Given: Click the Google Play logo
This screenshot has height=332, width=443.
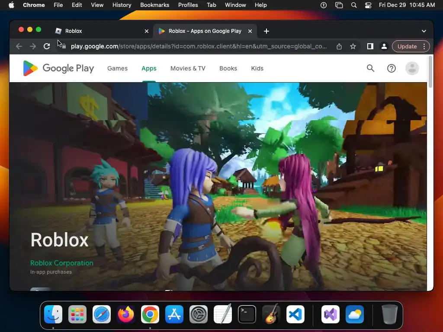Looking at the screenshot, I should [x=58, y=68].
